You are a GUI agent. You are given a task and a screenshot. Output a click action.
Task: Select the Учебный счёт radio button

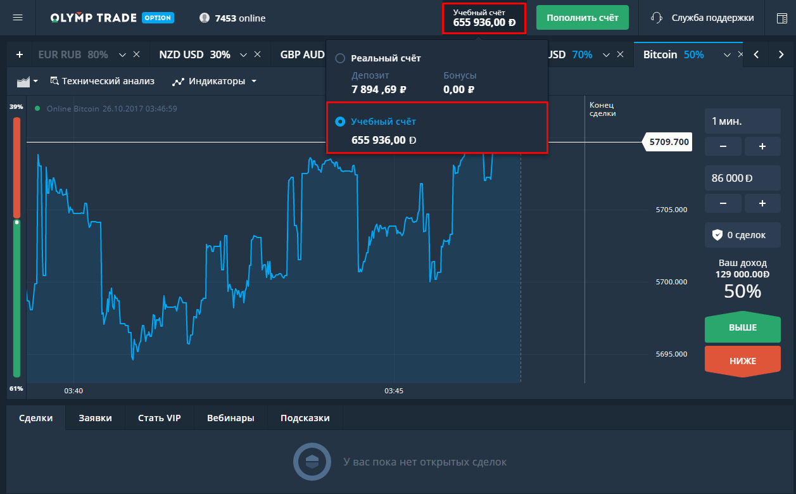340,121
